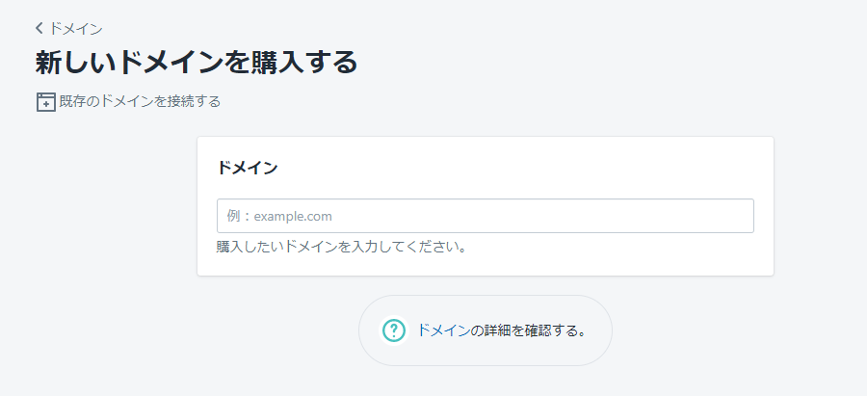This screenshot has height=396, width=867.
Task: Click the teal question mark help icon
Action: [394, 330]
